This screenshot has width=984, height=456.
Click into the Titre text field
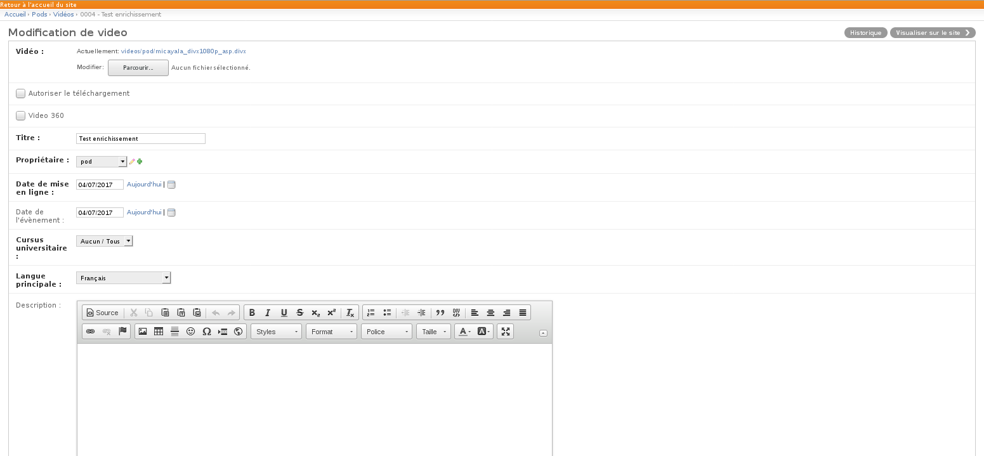[141, 138]
